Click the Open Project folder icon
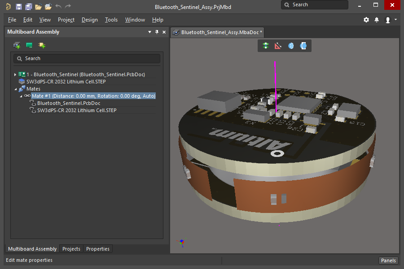Viewport: 404px width, 269px height. click(x=48, y=7)
